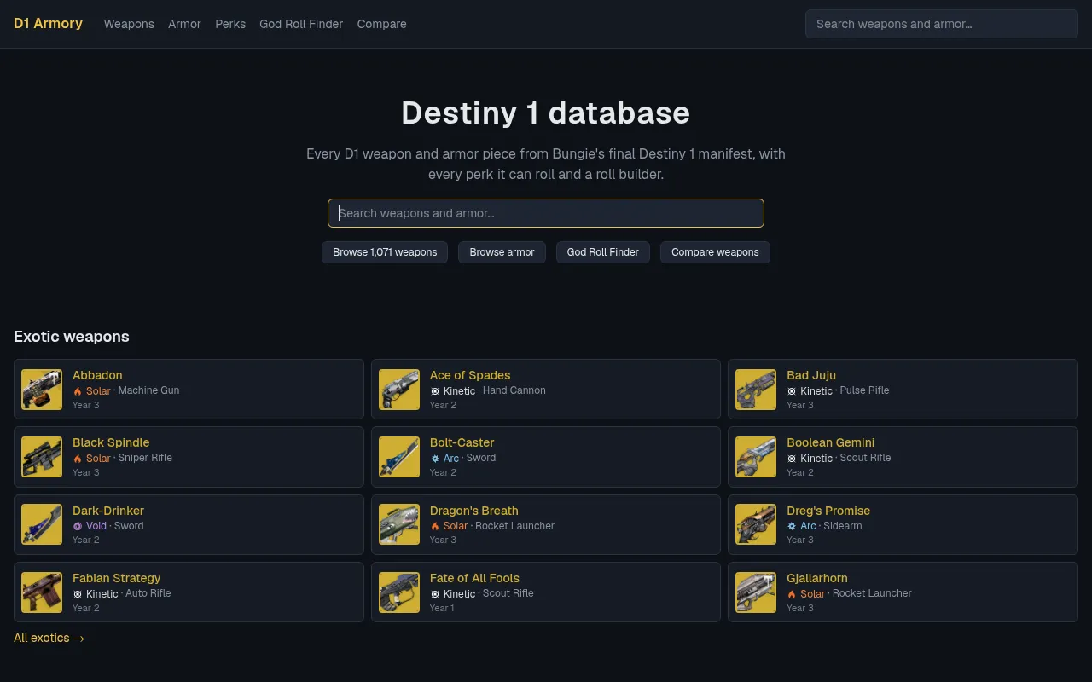Open the Bolt-Caster name link
This screenshot has height=682, width=1092.
(462, 442)
